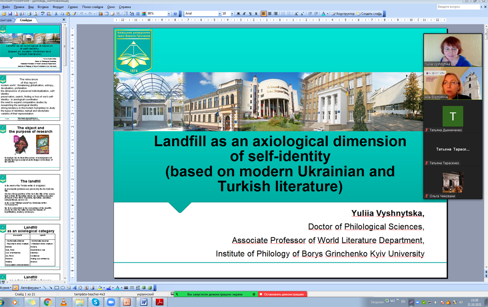Toggle align left paragraph button
Screen dimensions: 488x307
pos(264,14)
